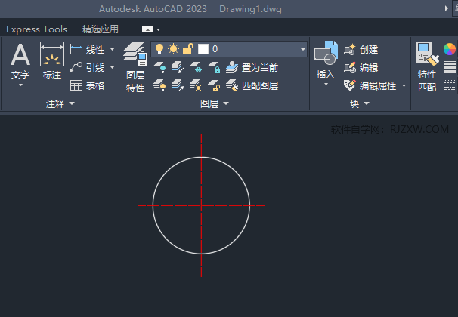This screenshot has height=317, width=458.
Task: Click the layer Unisolate icon
Action: pyautogui.click(x=178, y=85)
